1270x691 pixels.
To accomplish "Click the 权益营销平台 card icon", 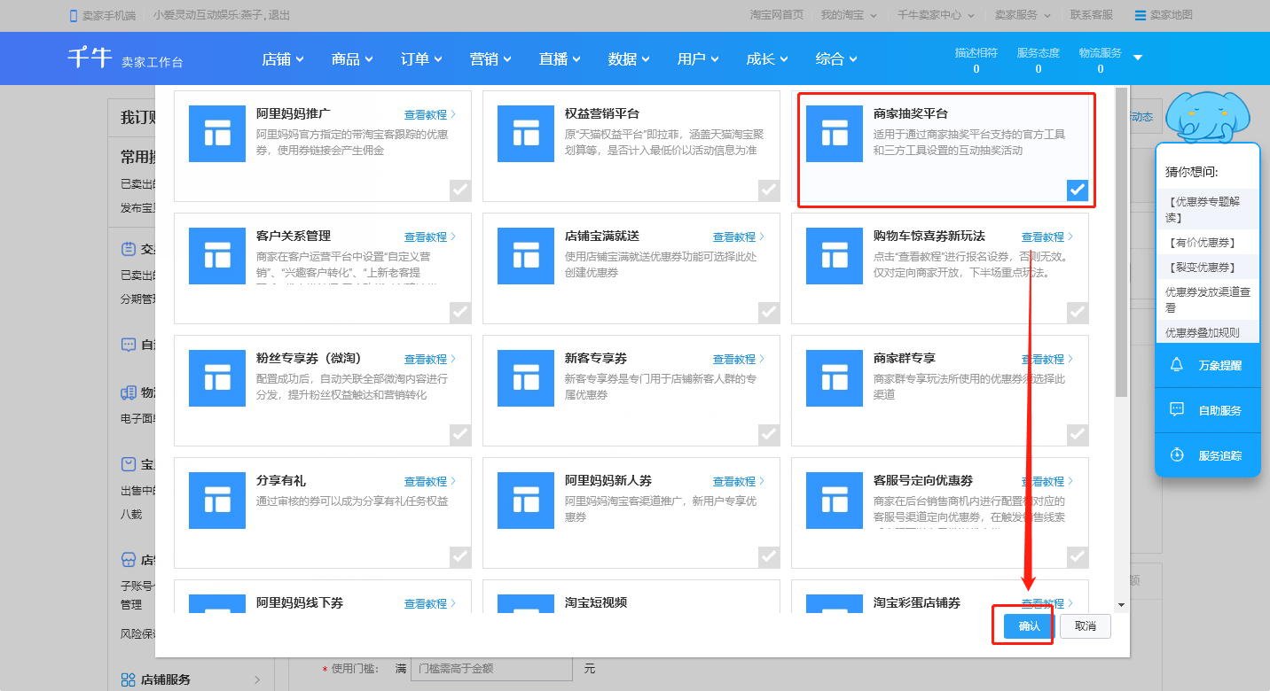I will (x=526, y=134).
